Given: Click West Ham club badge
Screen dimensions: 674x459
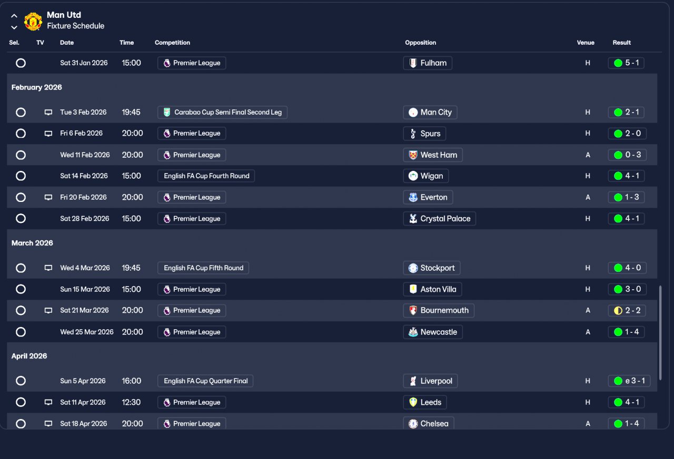Looking at the screenshot, I should [413, 155].
